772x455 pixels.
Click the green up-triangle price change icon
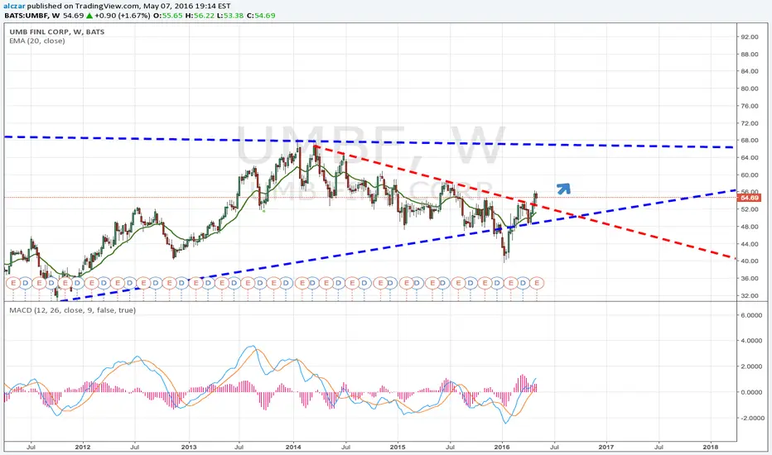pyautogui.click(x=89, y=16)
